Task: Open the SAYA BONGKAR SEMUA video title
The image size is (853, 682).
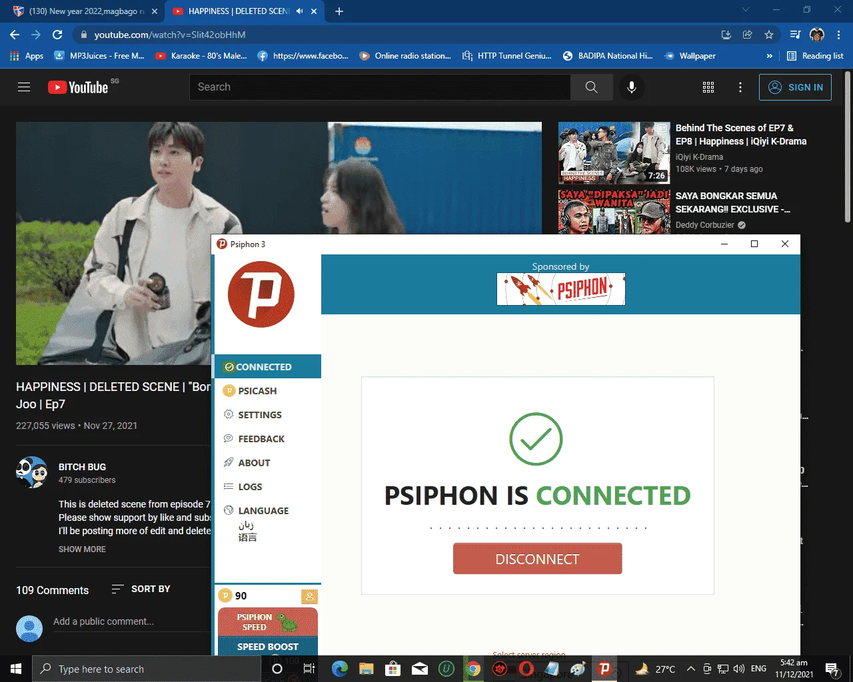Action: click(732, 202)
